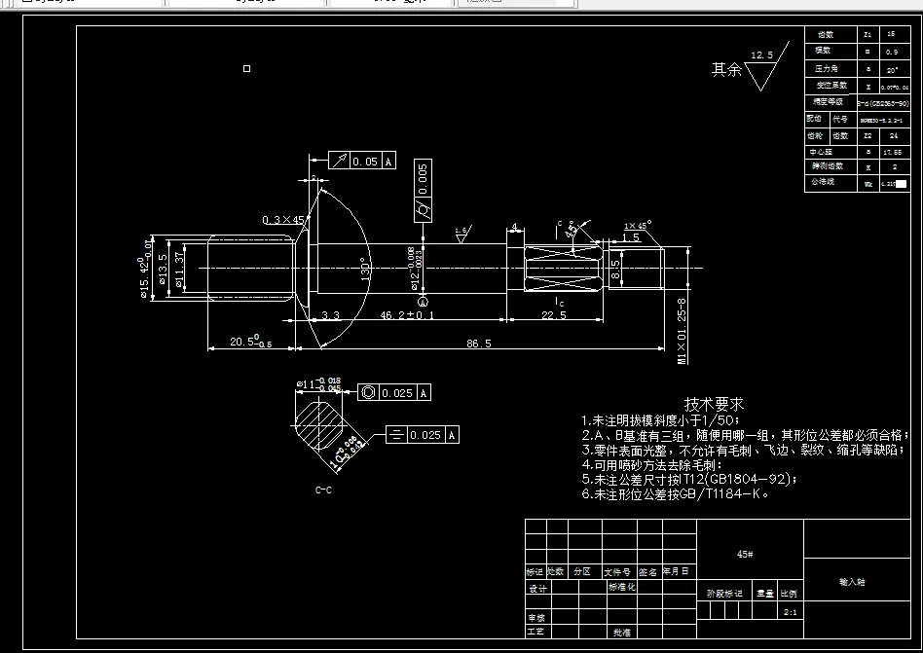Select the symmetry tolerance frame 0.025 A
This screenshot has width=923, height=653.
click(x=422, y=435)
